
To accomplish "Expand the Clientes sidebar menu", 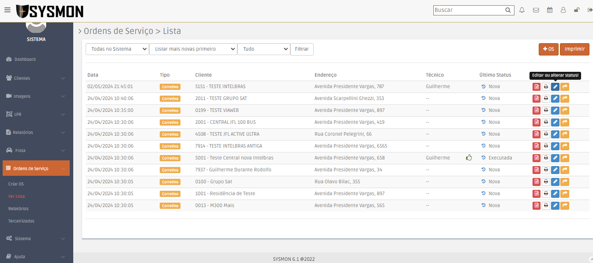I will tap(36, 78).
